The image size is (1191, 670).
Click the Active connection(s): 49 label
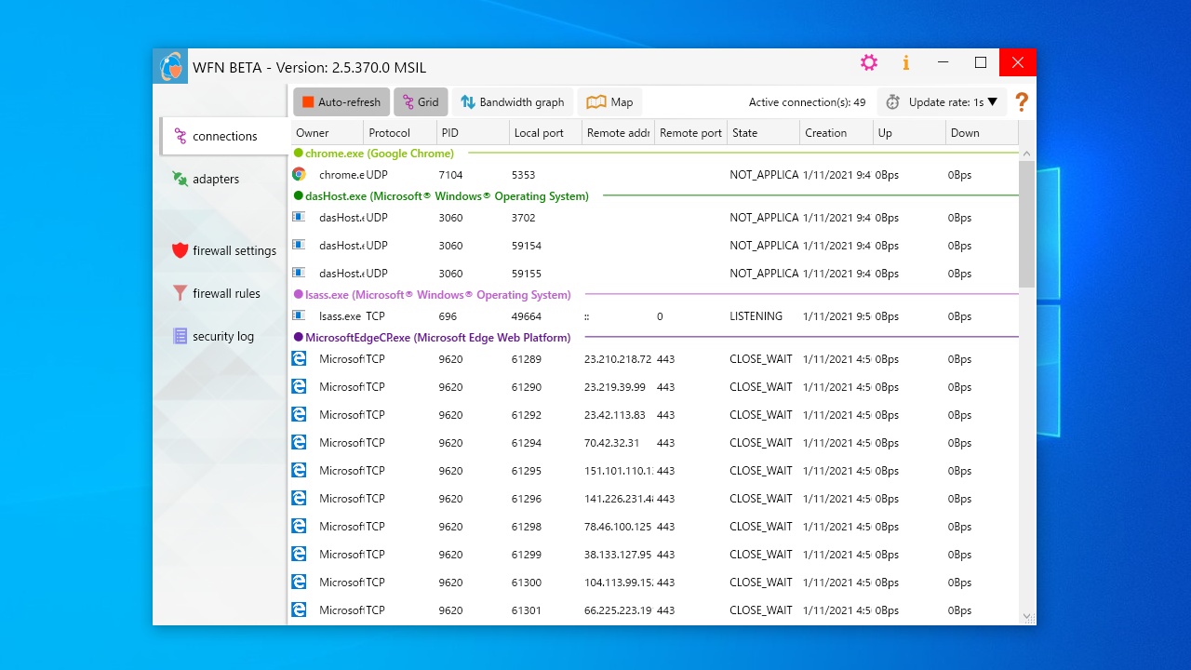808,102
